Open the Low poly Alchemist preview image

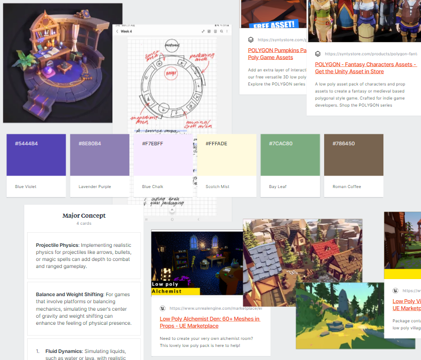pyautogui.click(x=197, y=263)
